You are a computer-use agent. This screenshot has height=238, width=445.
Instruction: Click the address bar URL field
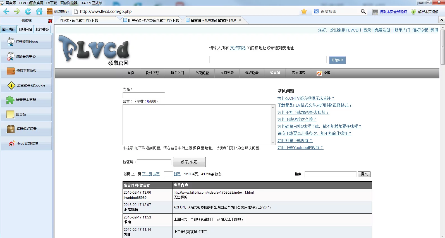[x=187, y=11]
